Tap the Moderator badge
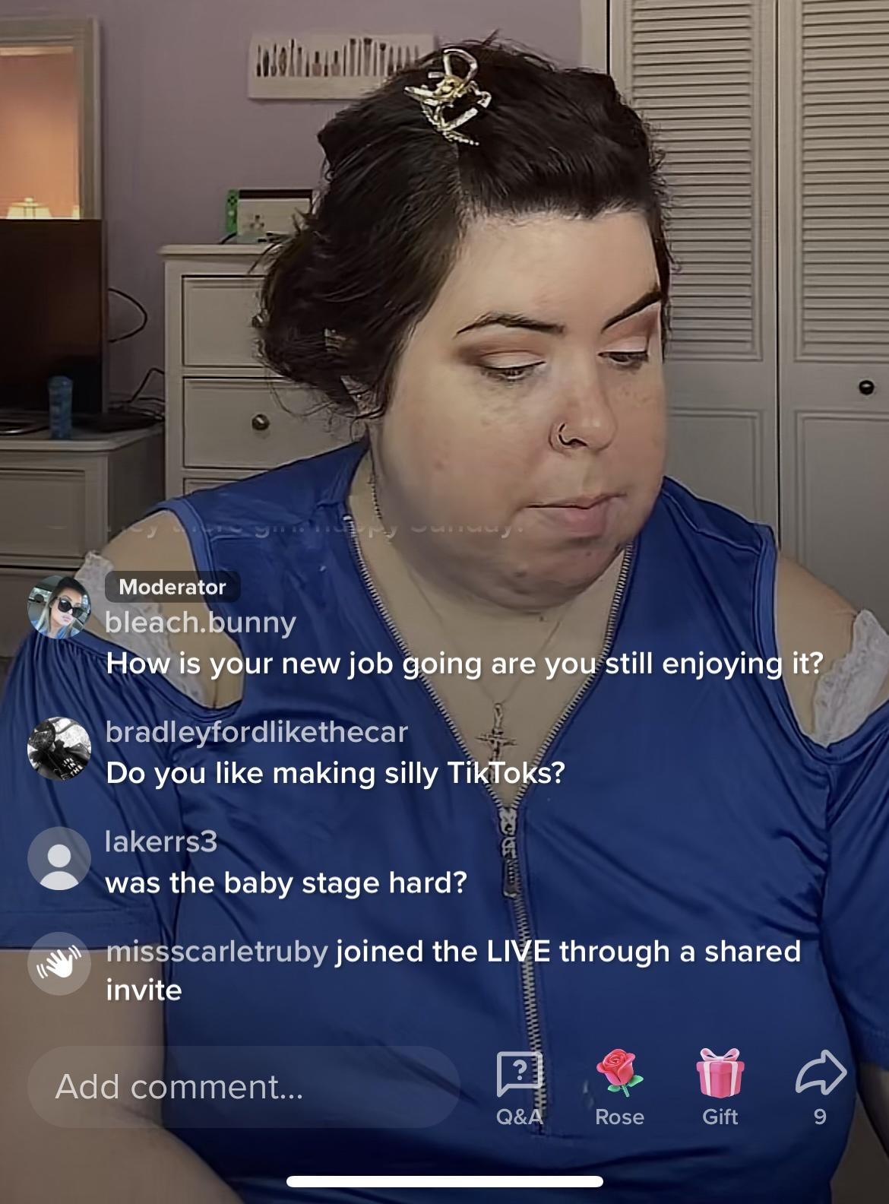Screen dimensions: 889x1204 172,587
